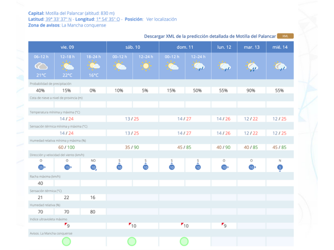Click the rainy weather icon for lun. 12
Viewport: 334px width, 250px height.
coord(224,66)
